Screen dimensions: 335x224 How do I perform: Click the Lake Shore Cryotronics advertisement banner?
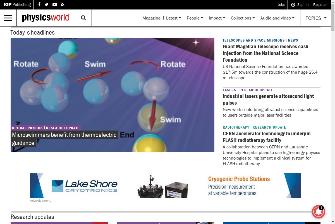(x=166, y=186)
